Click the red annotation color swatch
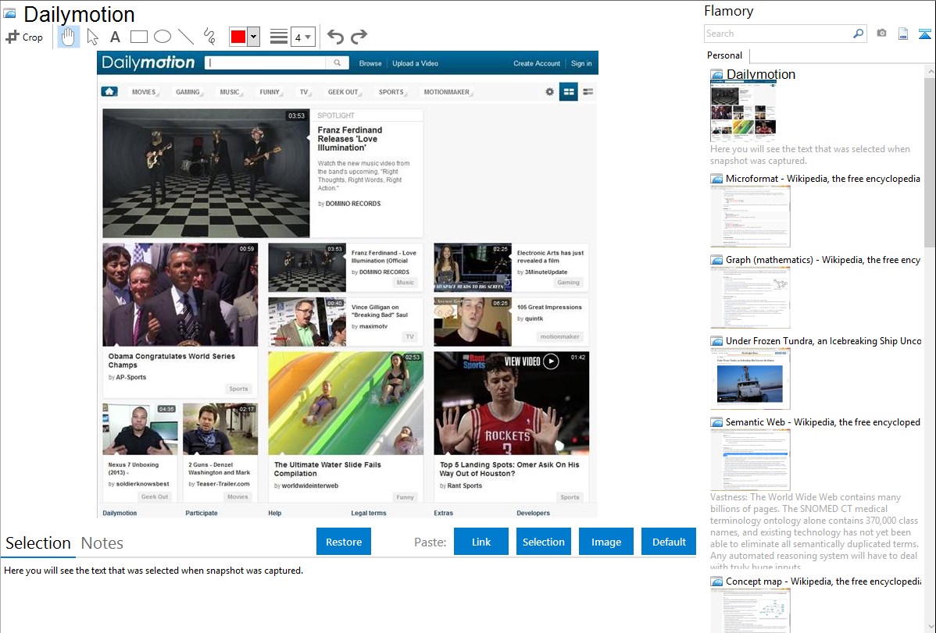 238,37
